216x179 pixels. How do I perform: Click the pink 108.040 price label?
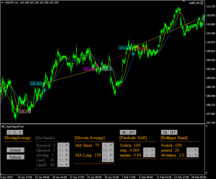tap(25, 111)
